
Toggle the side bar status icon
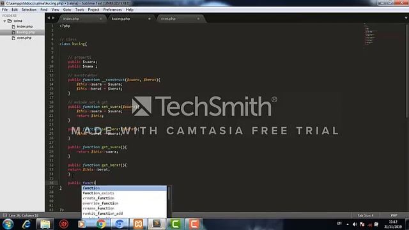pos(4,215)
